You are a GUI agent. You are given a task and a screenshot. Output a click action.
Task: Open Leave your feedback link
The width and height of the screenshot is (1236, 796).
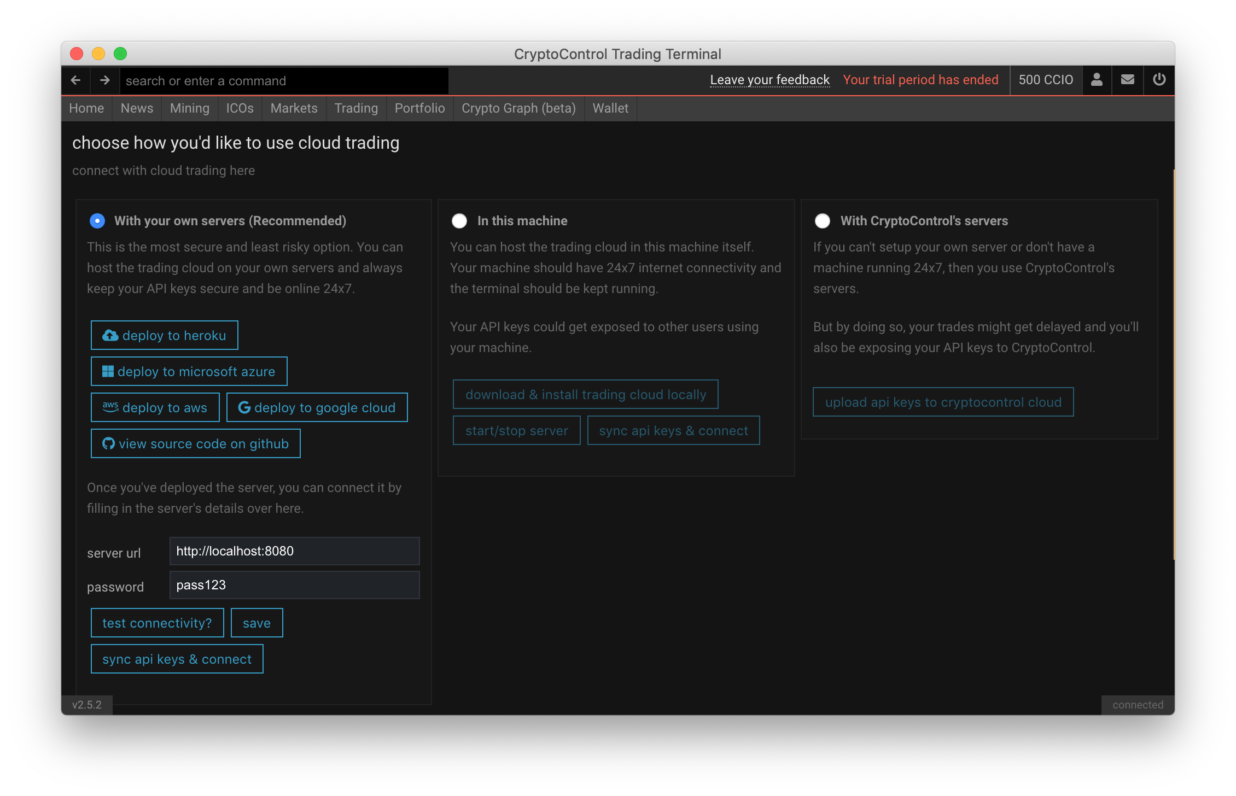tap(769, 80)
